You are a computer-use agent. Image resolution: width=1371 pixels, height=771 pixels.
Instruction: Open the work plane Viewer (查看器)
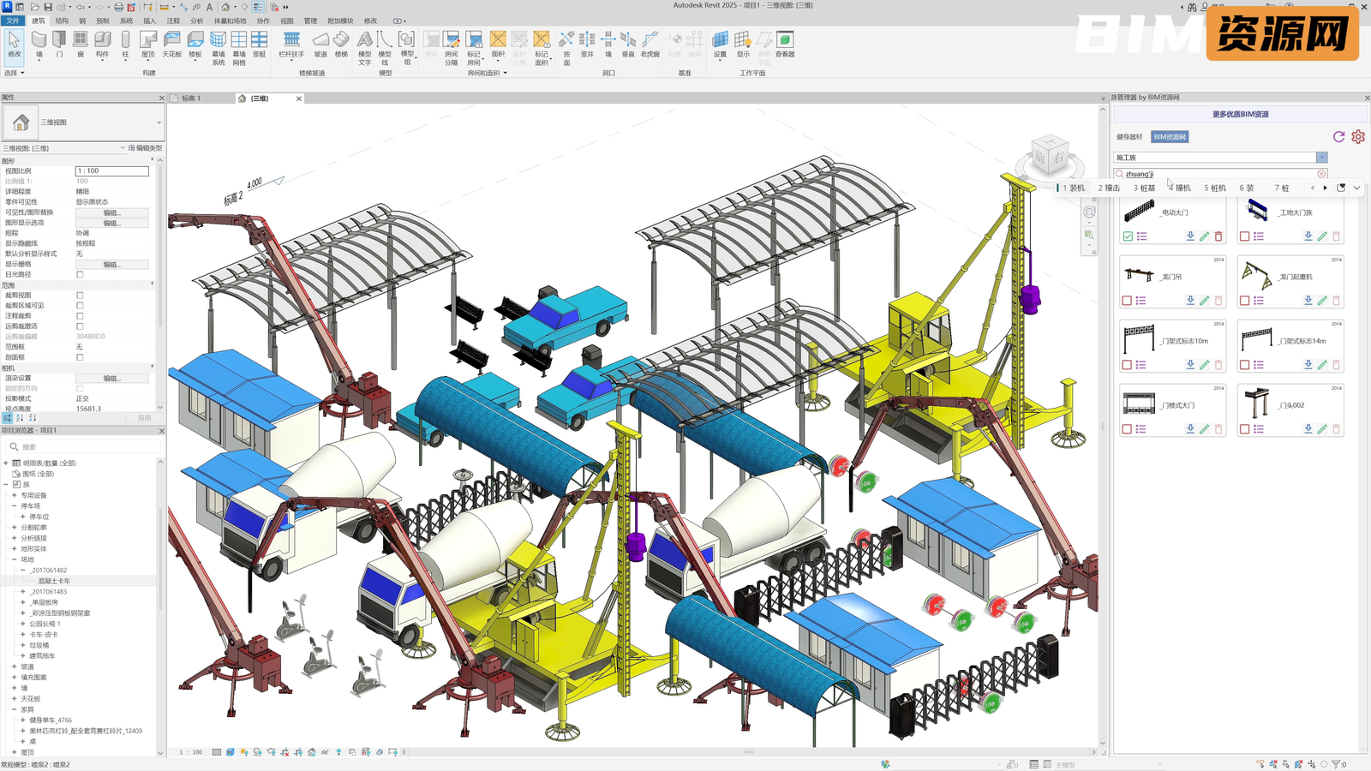point(785,45)
